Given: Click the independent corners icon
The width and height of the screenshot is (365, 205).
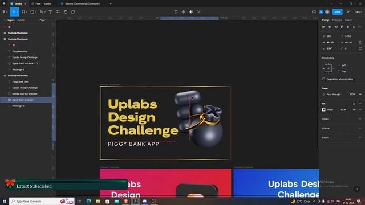Looking at the screenshot, I should click(360, 48).
